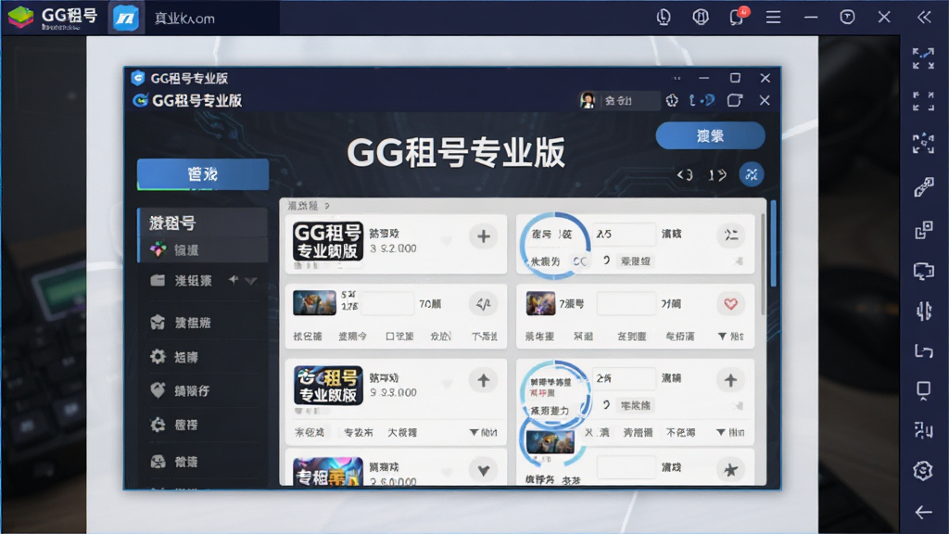This screenshot has width=949, height=534.
Task: Click the shield icon in GG租号专业版 title bar
Action: tap(138, 78)
